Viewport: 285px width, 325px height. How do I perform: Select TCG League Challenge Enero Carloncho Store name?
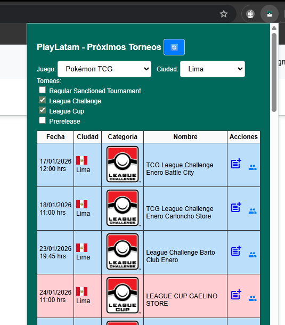[x=180, y=213]
